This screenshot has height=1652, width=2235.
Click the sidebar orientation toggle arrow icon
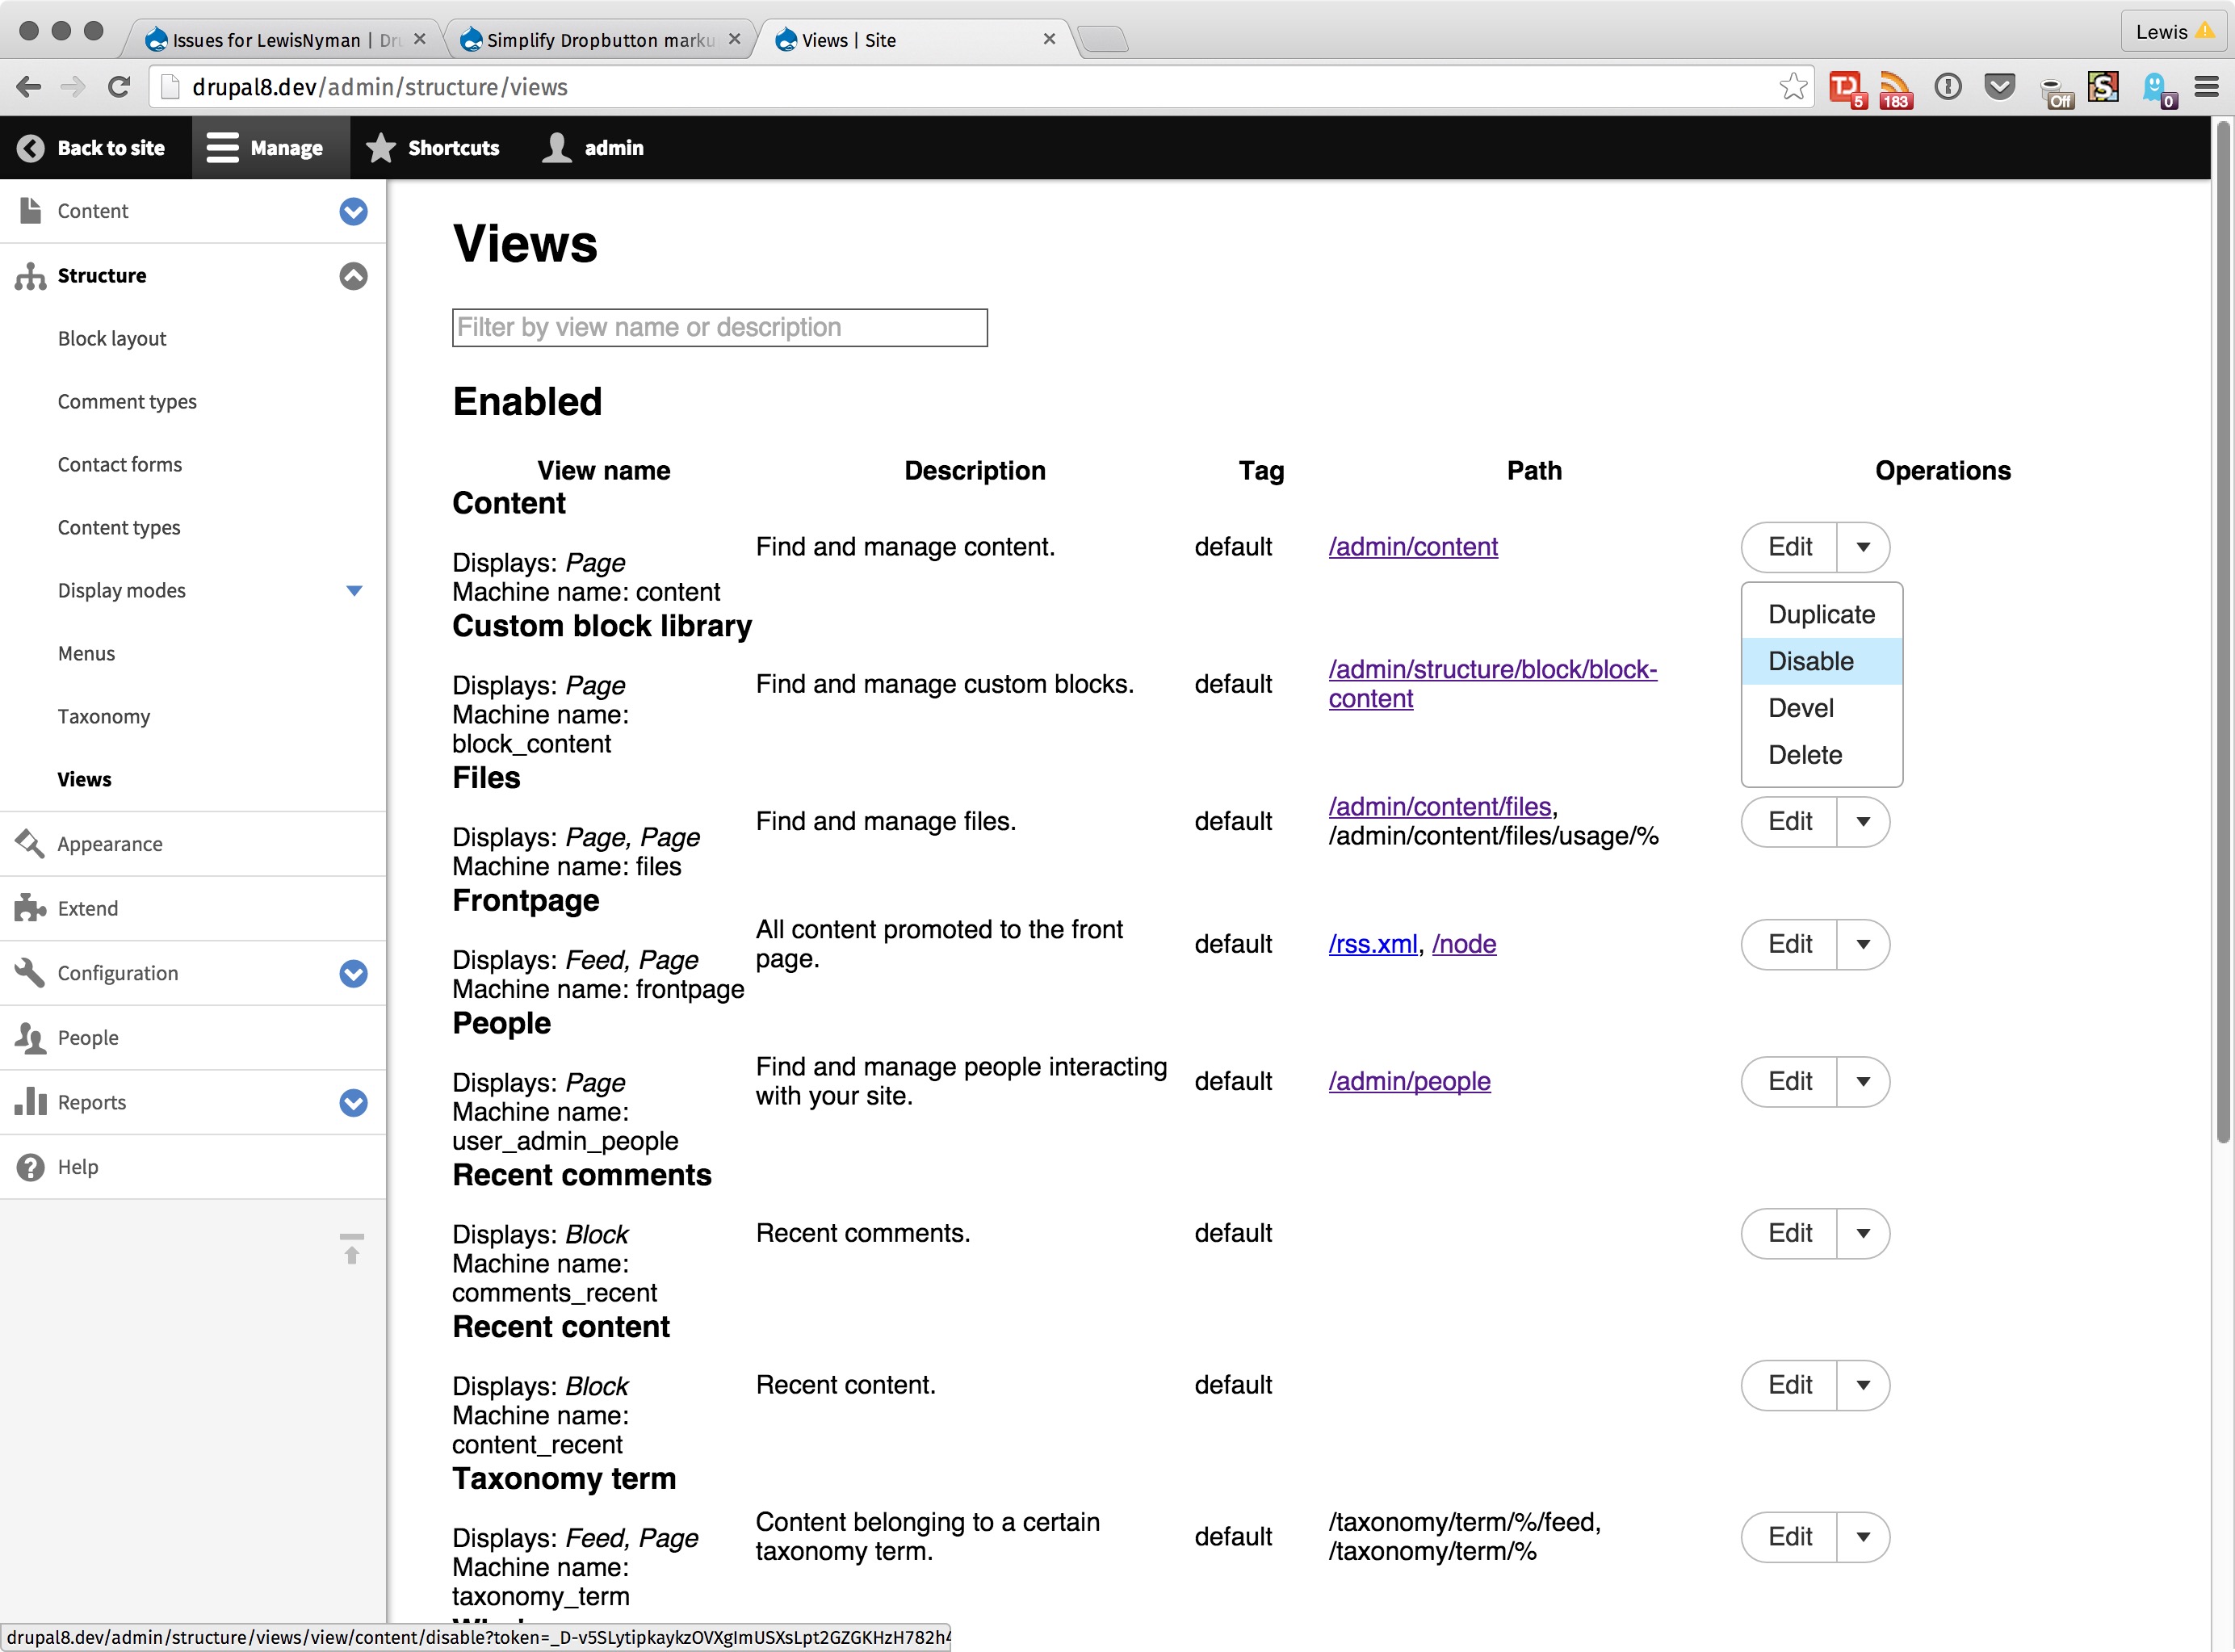(352, 1249)
